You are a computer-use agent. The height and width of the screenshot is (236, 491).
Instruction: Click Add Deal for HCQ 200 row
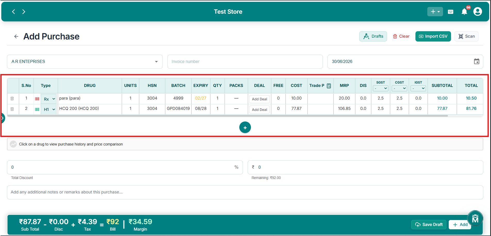259,110
